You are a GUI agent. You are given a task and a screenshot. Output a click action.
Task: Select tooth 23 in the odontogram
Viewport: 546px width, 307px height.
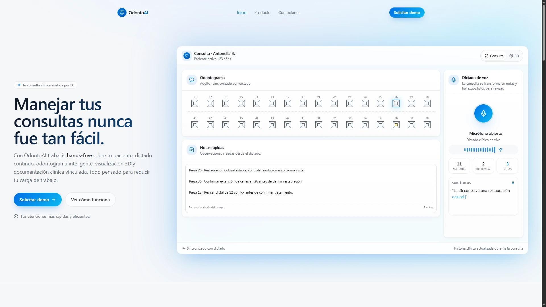(350, 103)
